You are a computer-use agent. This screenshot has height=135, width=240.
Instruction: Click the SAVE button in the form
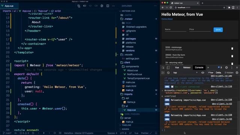click(x=218, y=30)
